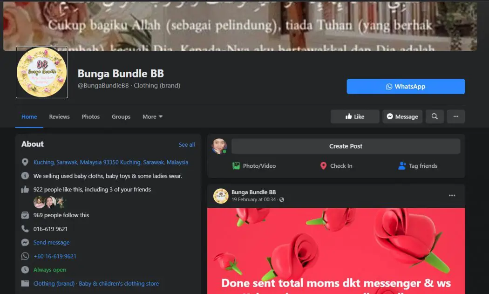Viewport: 489px width, 294px height.
Task: Click page avatar on the post header
Action: tap(221, 196)
